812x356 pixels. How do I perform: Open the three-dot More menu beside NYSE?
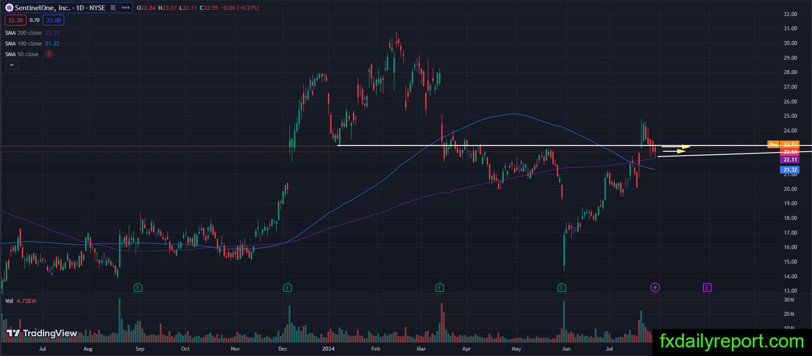(x=126, y=8)
